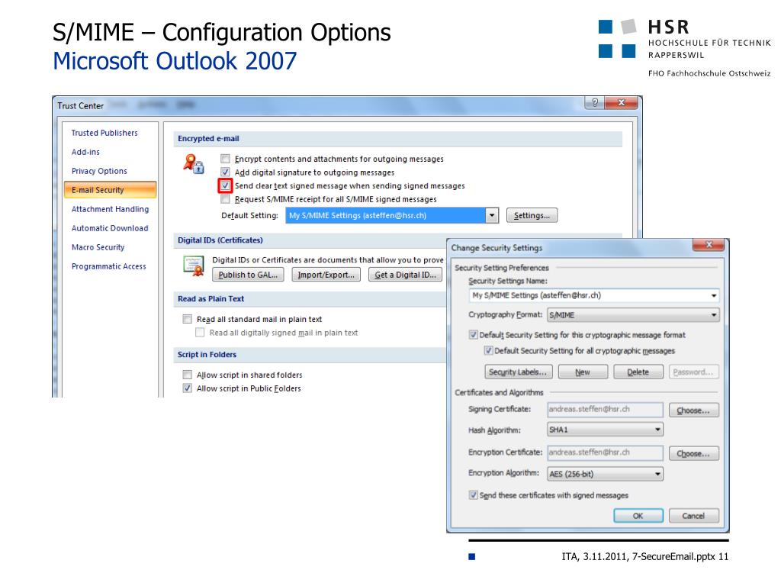Enable Request S/MIME receipt checkbox
The width and height of the screenshot is (781, 586).
tap(225, 199)
